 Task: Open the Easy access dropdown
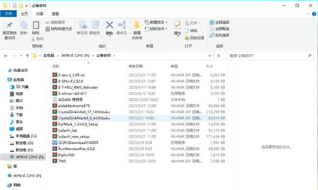[156, 29]
